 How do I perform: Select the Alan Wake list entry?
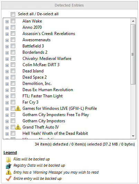[32, 21]
